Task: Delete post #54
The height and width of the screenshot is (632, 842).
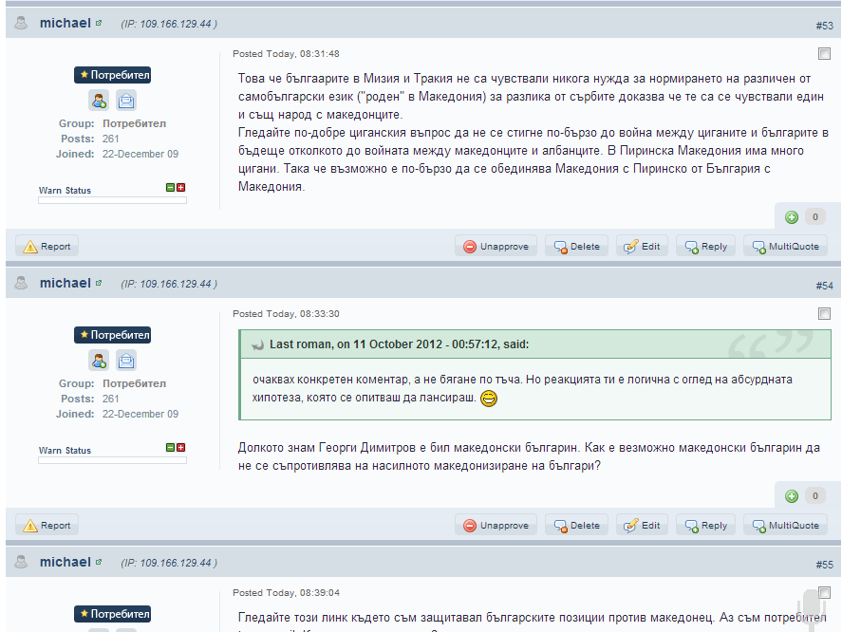Action: [x=577, y=526]
